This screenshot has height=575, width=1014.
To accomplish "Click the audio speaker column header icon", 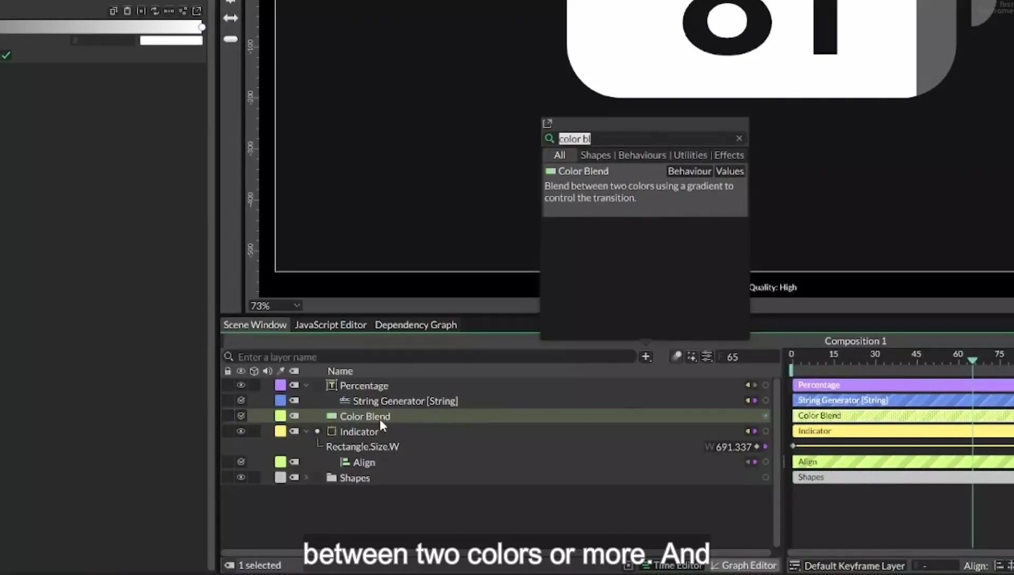I will tap(267, 371).
